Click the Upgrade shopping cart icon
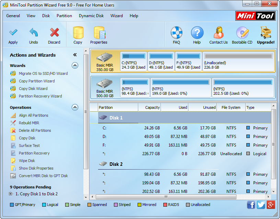 [266, 33]
